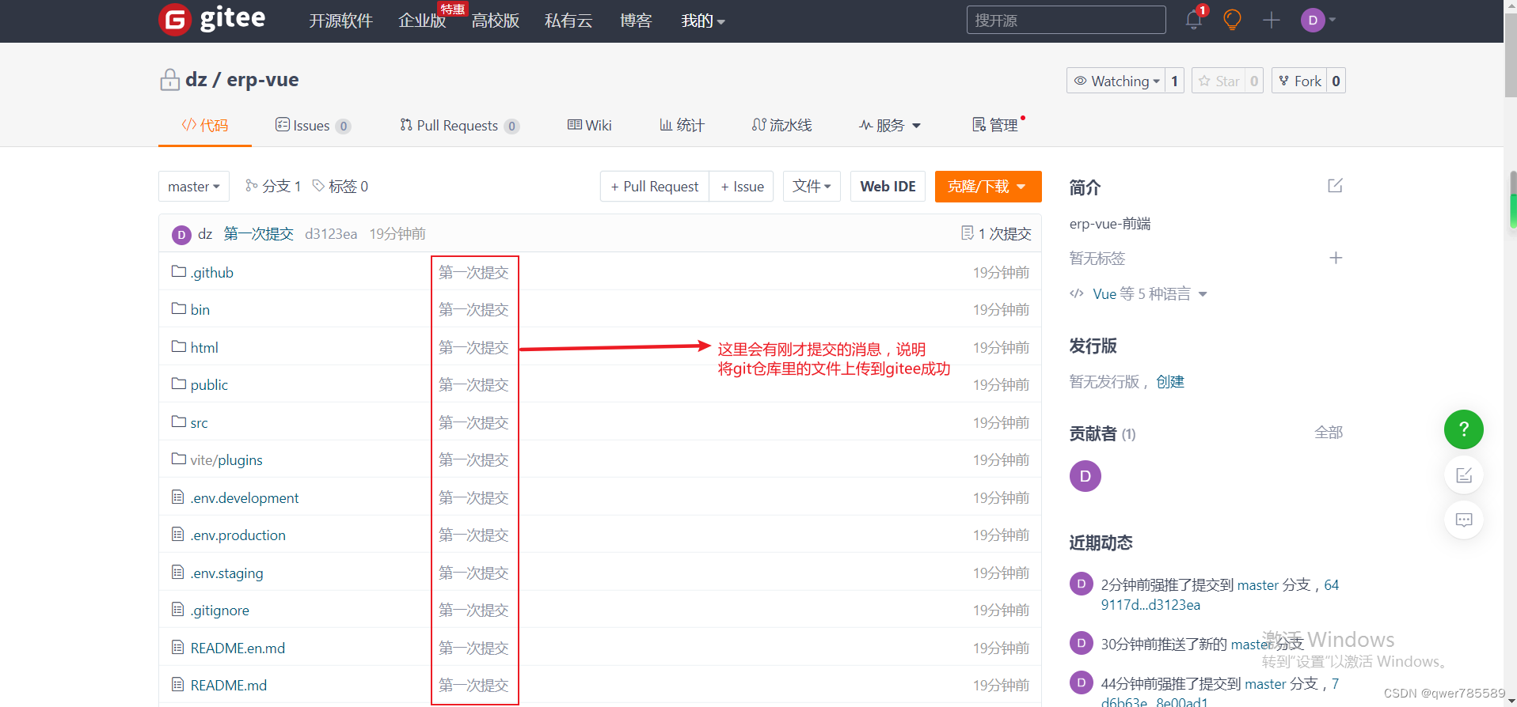
Task: Open the vite/plugins folder
Action: 226,460
